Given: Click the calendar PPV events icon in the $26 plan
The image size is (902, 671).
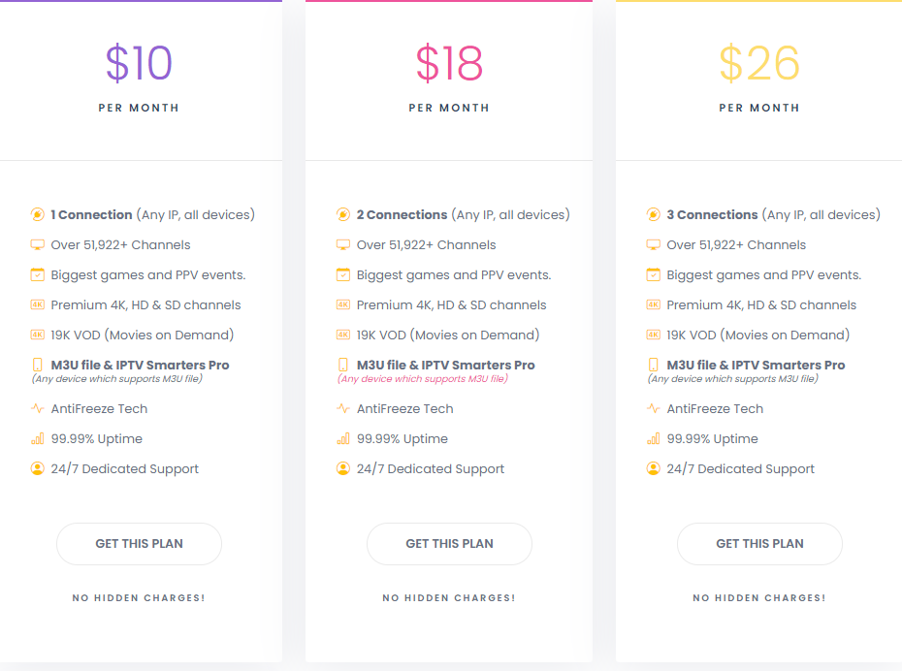Looking at the screenshot, I should point(653,275).
